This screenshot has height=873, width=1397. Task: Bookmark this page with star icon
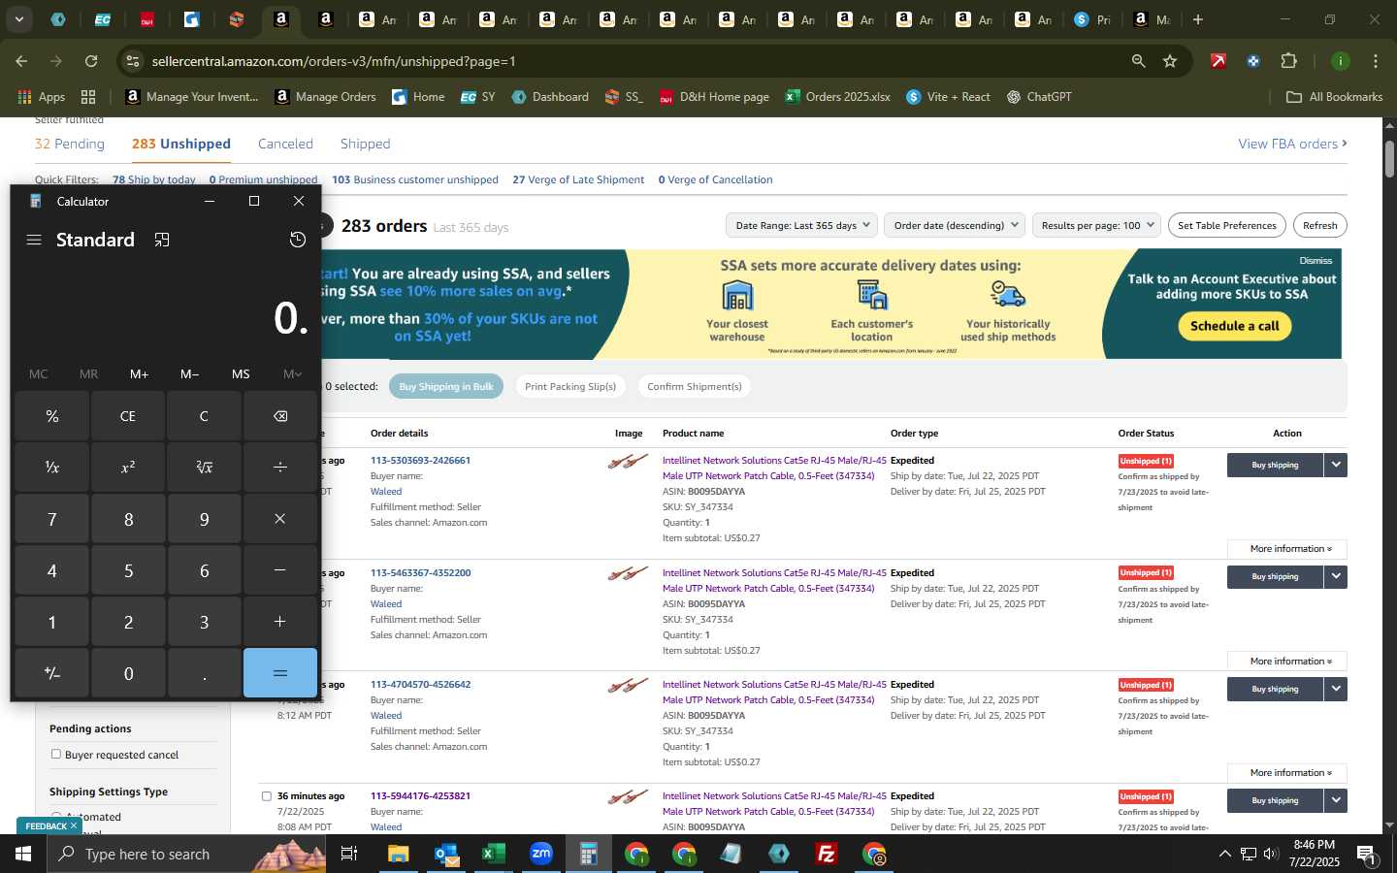[x=1170, y=61]
